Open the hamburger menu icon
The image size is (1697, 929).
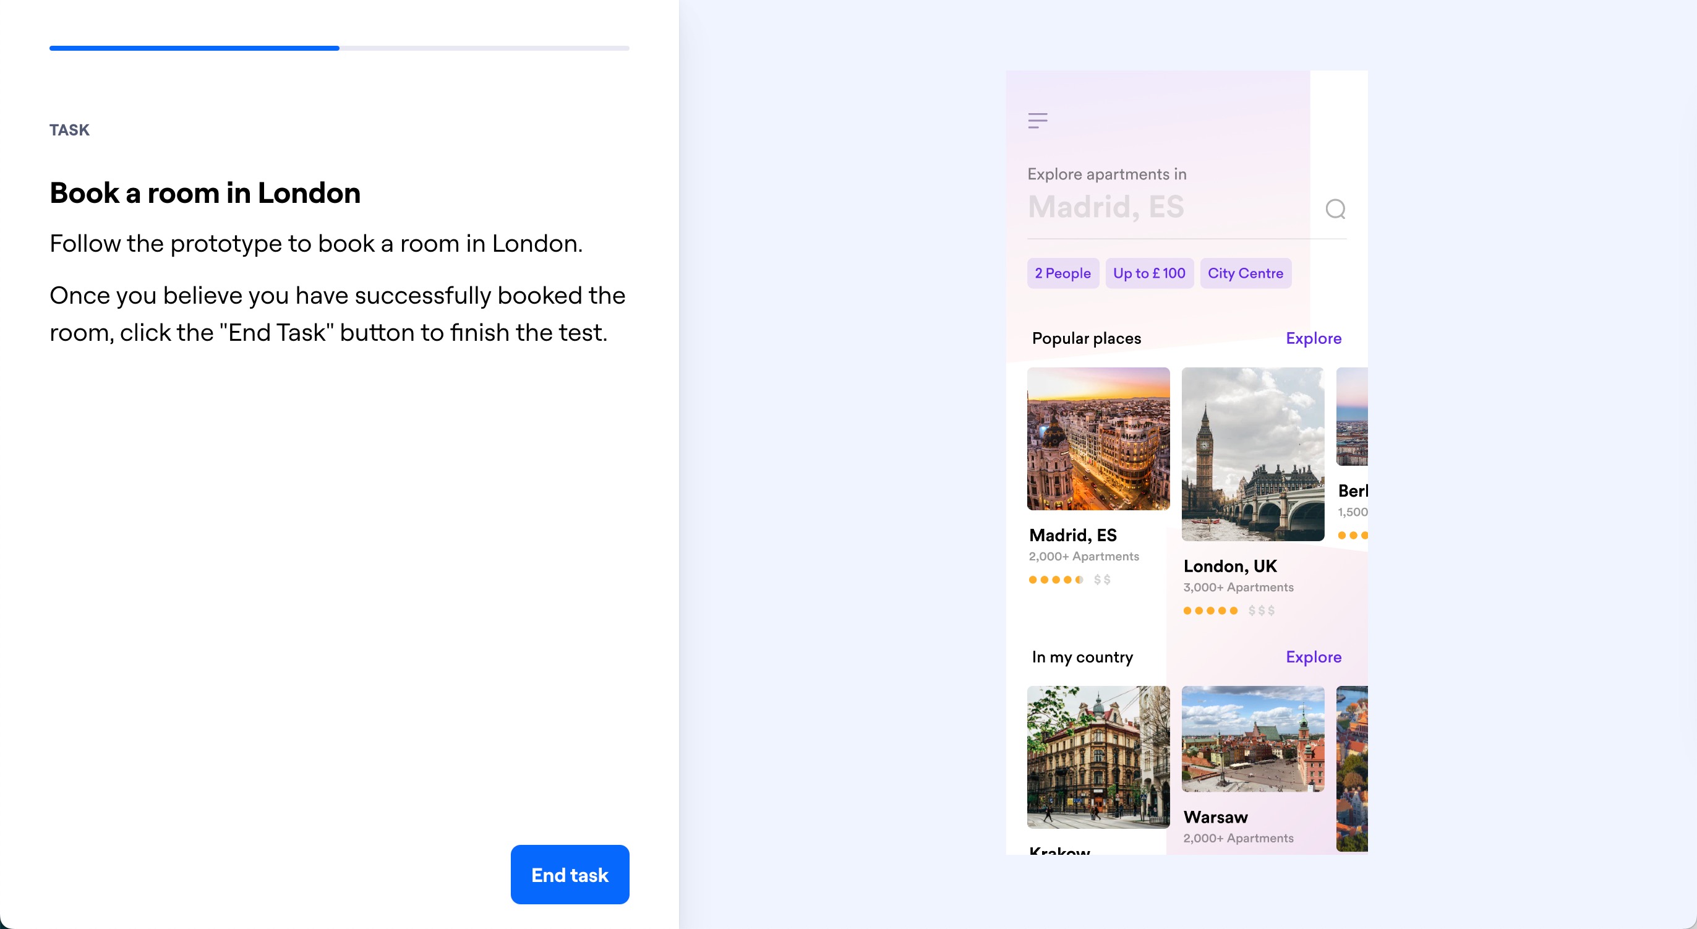coord(1038,121)
